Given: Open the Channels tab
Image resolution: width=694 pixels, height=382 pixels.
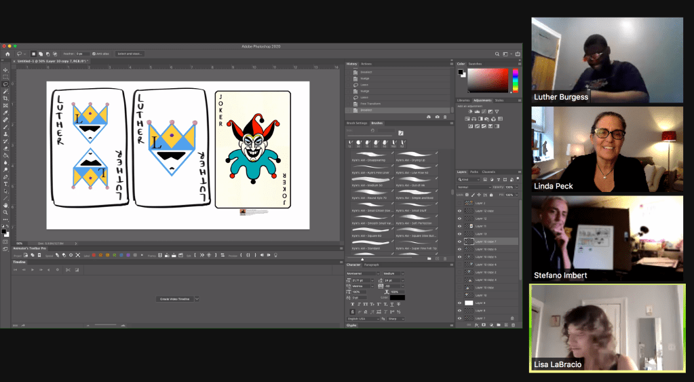Looking at the screenshot, I should coord(488,172).
